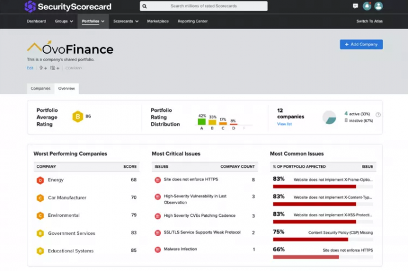Click the 75% Content Security Policy progress bar

[x=323, y=240]
